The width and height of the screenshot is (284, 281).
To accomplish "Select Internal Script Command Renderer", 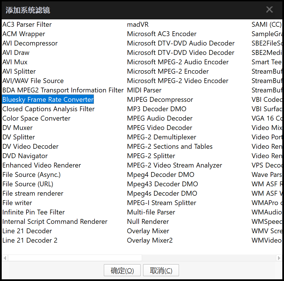I will pyautogui.click(x=55, y=222).
